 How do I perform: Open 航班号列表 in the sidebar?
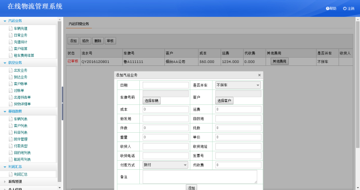22,159
